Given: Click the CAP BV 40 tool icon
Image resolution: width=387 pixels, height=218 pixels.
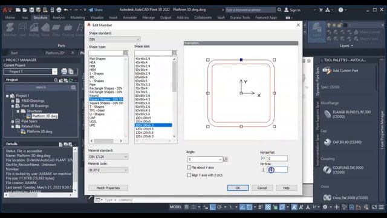Looking at the screenshot, I should 327,142.
